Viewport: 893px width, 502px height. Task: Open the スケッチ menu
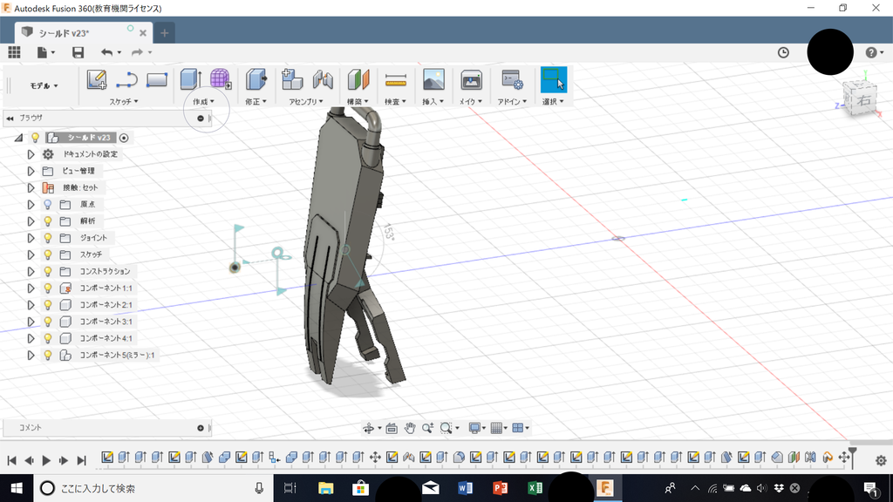[124, 101]
